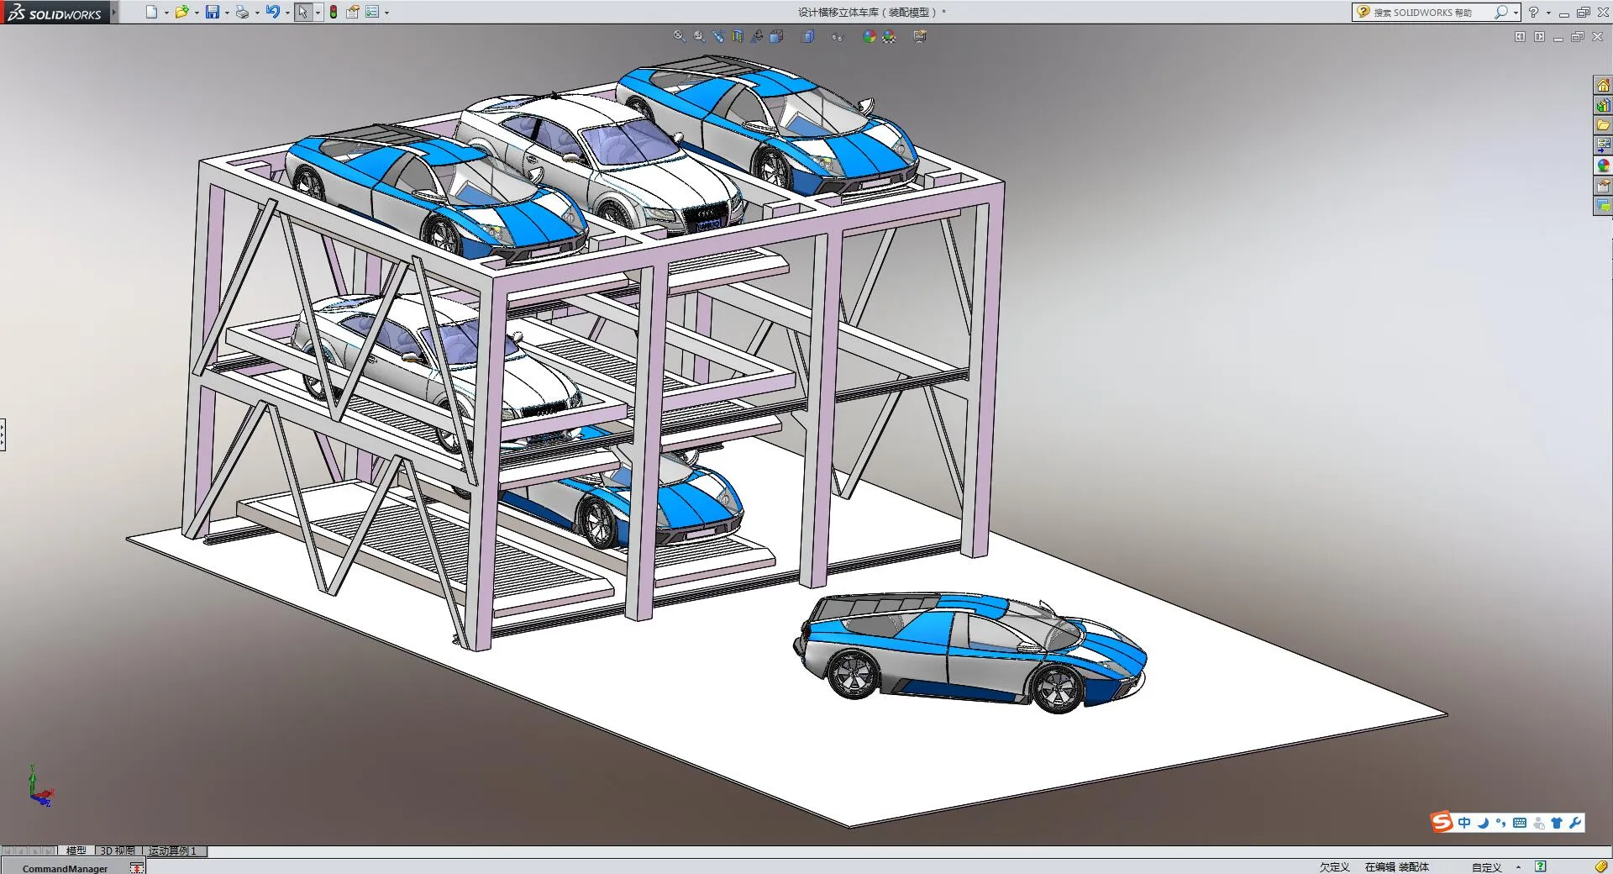The width and height of the screenshot is (1613, 874).
Task: Click the Apply Scene icon
Action: tap(889, 36)
